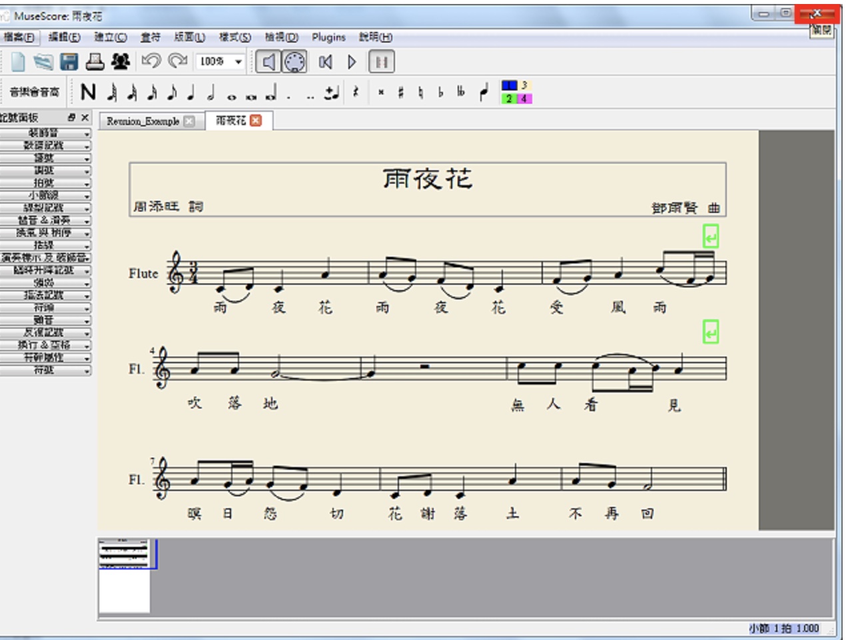Expand the 小節線 palette

(x=45, y=196)
